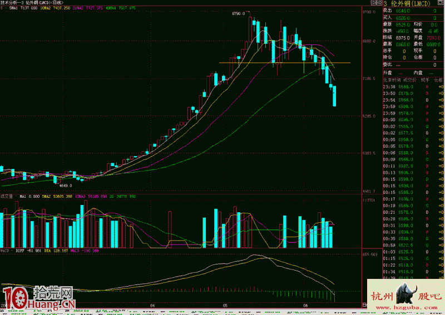
Task: Click the 04 month marker on time axis
Action: coord(152,306)
